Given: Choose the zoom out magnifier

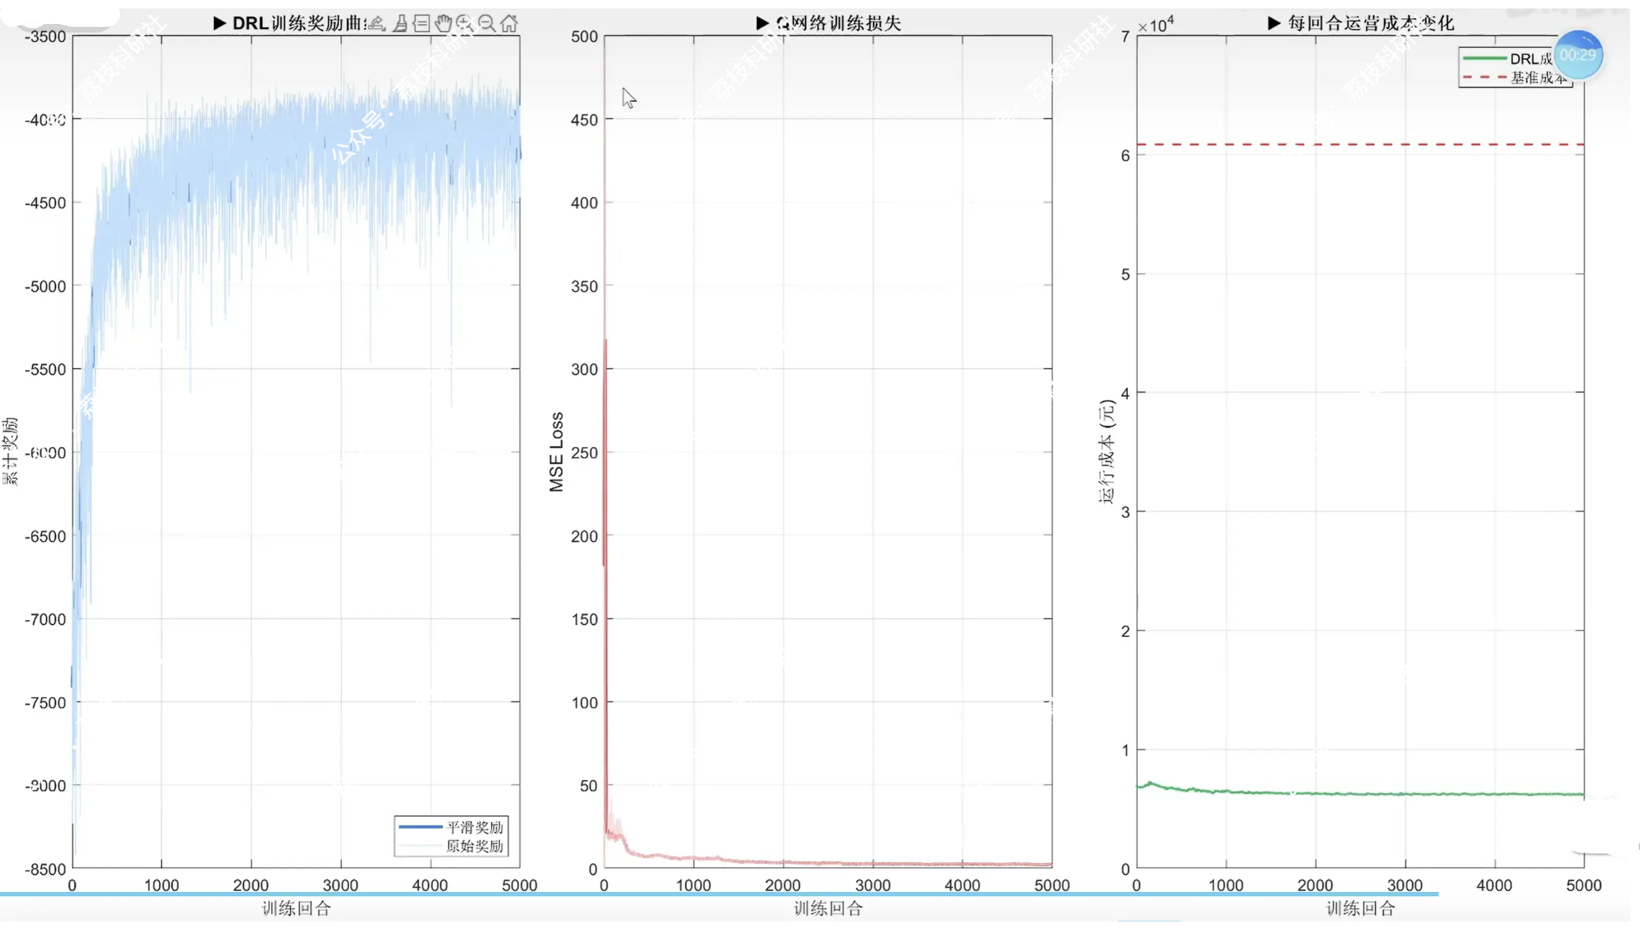Looking at the screenshot, I should tap(487, 23).
